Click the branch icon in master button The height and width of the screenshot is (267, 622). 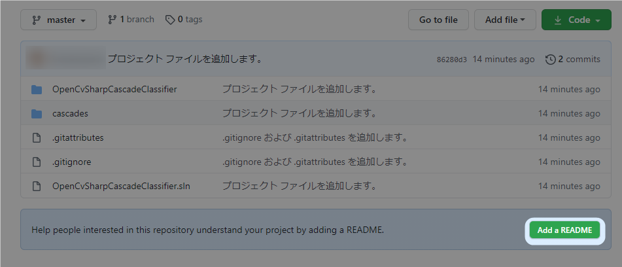coord(37,20)
